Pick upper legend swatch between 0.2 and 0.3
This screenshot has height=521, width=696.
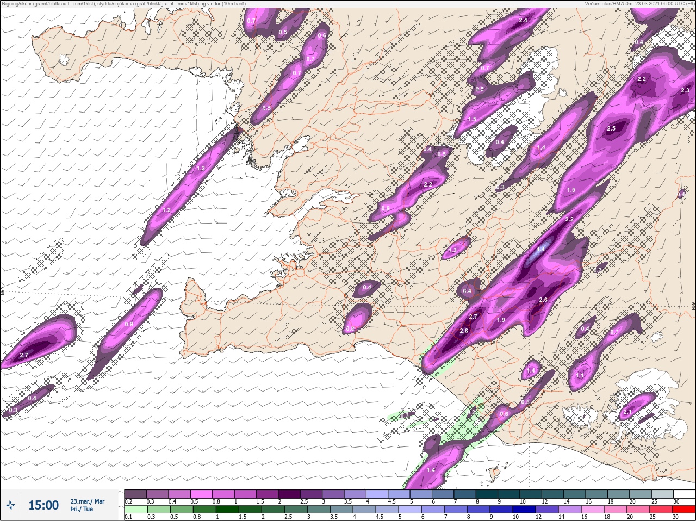point(135,494)
